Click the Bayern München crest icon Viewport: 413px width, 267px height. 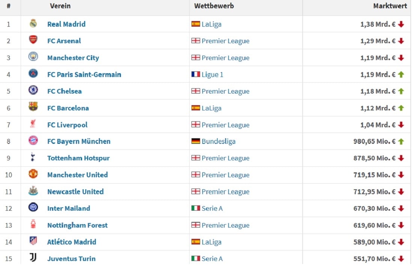(x=33, y=141)
